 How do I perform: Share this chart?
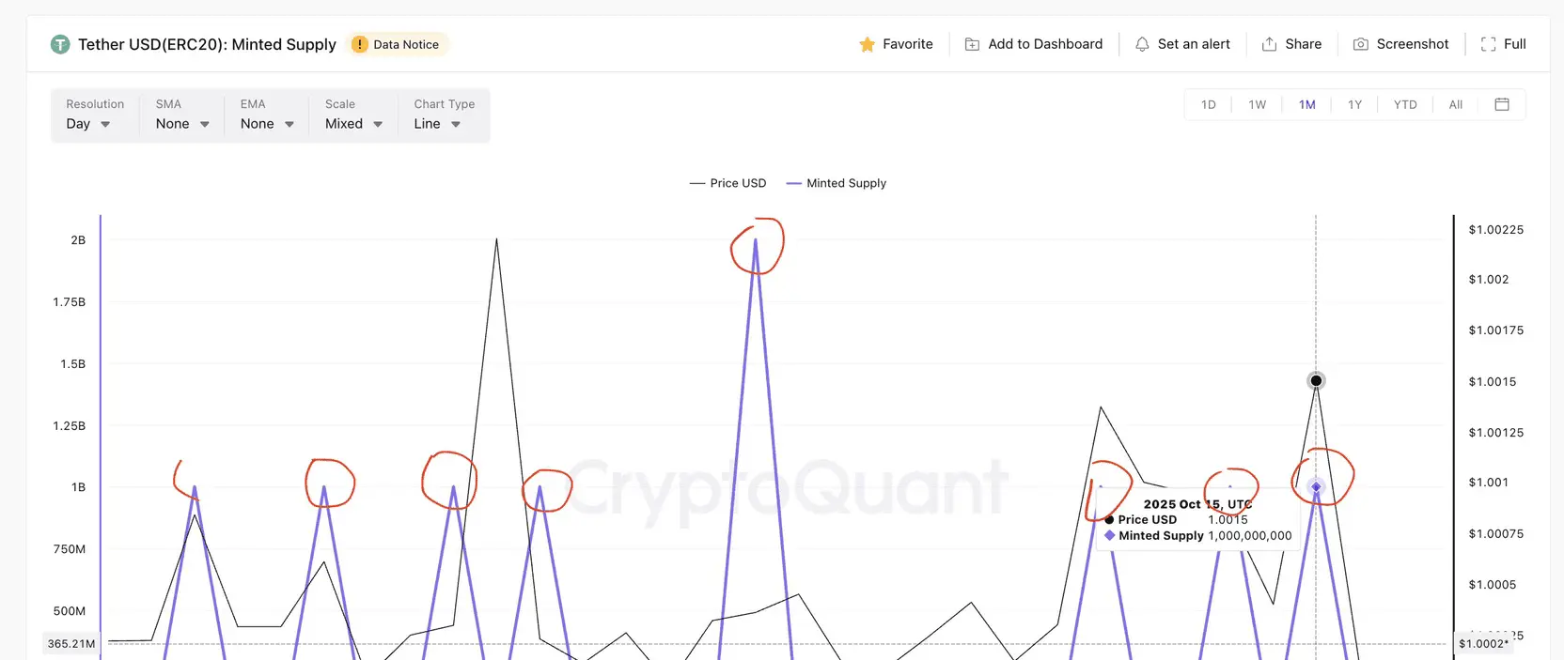pyautogui.click(x=1291, y=44)
